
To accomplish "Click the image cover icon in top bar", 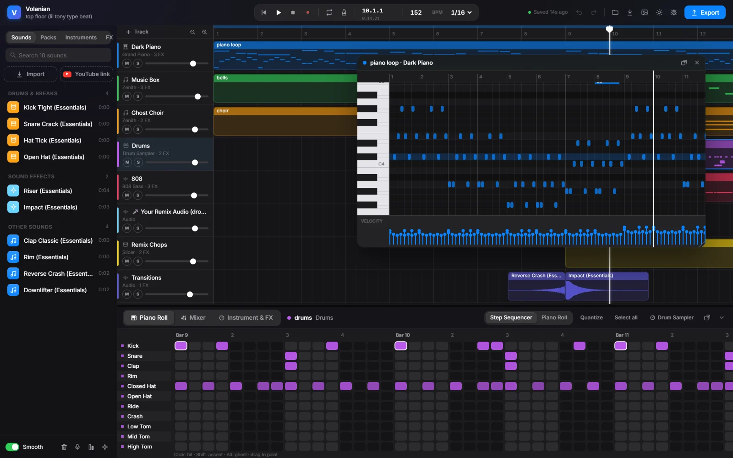I will click(645, 12).
